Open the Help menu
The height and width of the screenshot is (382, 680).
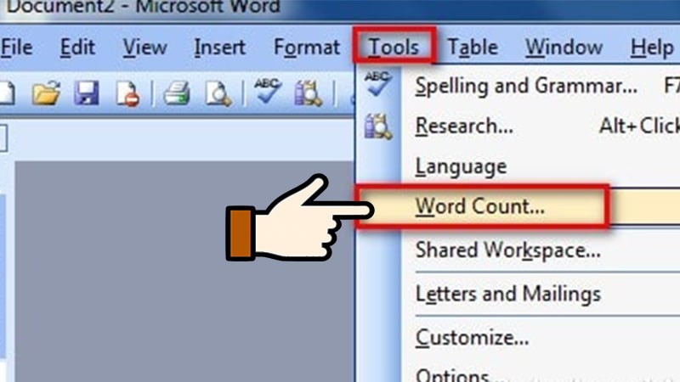click(x=652, y=48)
